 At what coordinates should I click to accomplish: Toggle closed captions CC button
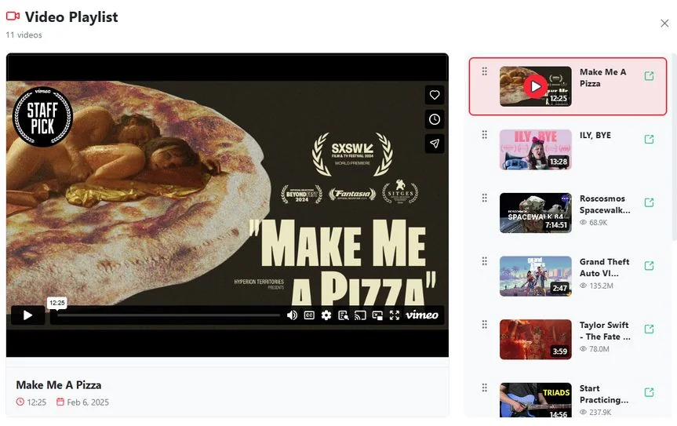pyautogui.click(x=309, y=315)
